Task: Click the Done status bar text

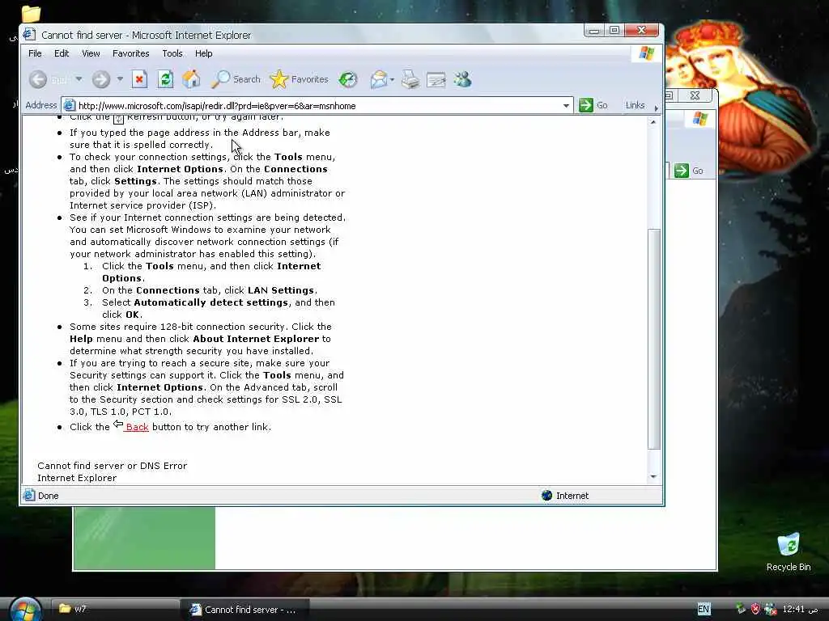Action: 48,496
